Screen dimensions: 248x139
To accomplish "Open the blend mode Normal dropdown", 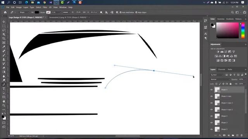I will click(x=220, y=79).
